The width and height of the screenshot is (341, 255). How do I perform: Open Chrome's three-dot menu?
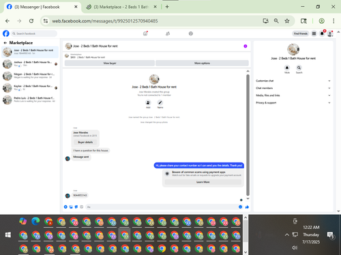click(x=333, y=21)
